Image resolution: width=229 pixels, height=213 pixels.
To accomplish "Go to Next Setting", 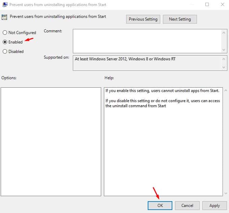I will 180,19.
